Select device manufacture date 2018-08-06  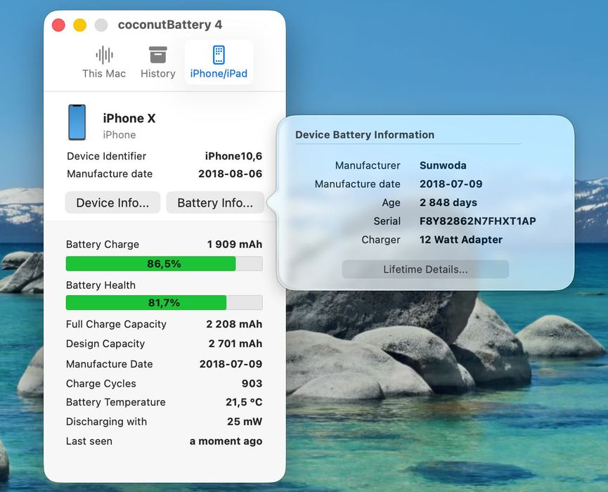click(x=231, y=174)
